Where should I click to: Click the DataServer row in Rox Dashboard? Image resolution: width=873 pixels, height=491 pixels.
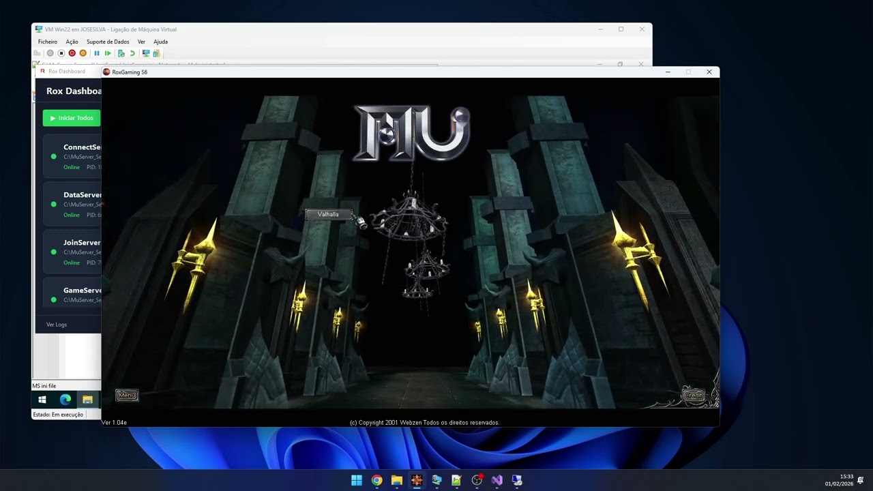click(x=72, y=205)
